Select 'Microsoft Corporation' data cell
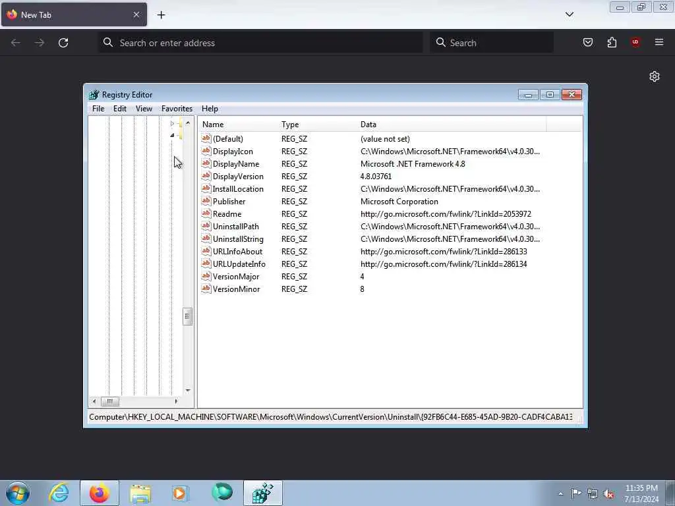Viewport: 675px width, 506px height. (x=399, y=202)
